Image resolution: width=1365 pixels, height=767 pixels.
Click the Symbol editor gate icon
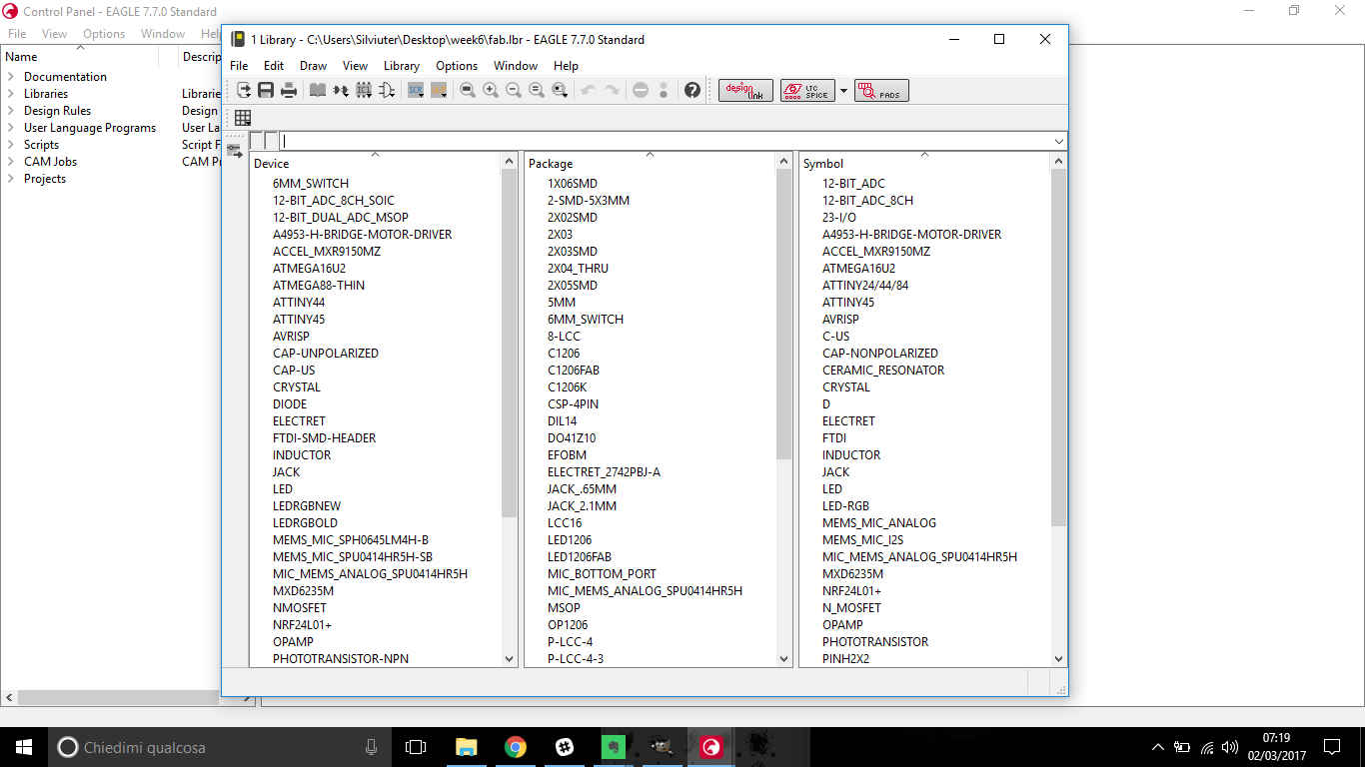[x=387, y=91]
